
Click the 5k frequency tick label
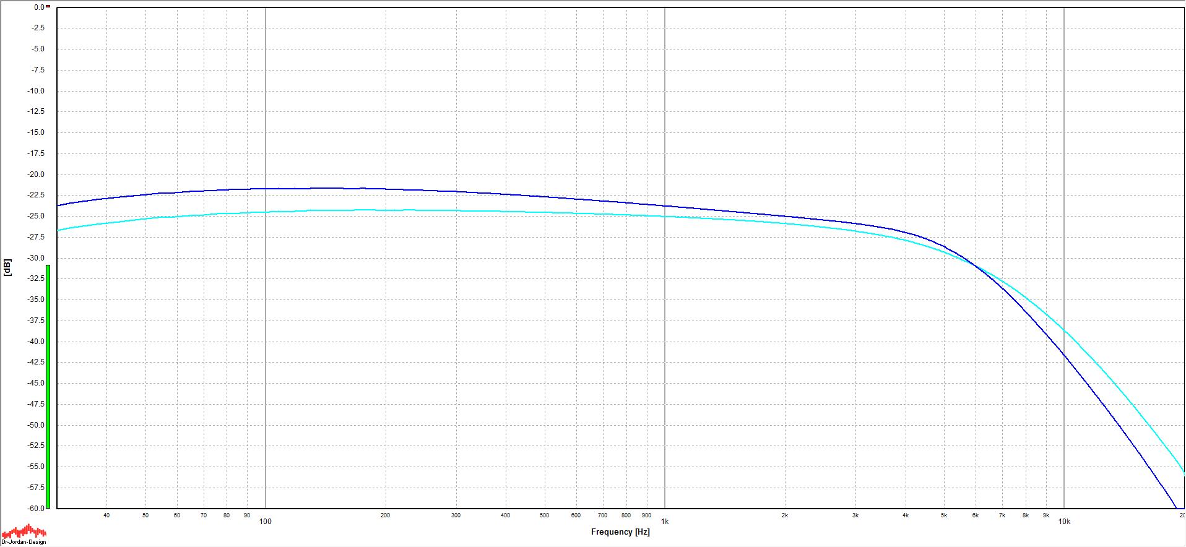coord(944,515)
